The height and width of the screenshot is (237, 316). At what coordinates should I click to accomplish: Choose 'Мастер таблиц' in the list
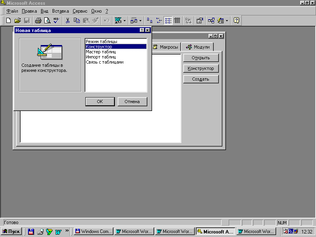116,52
